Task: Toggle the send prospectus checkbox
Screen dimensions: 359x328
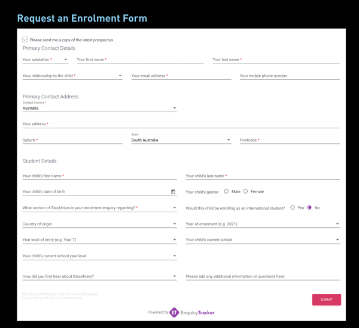Action: coord(25,40)
